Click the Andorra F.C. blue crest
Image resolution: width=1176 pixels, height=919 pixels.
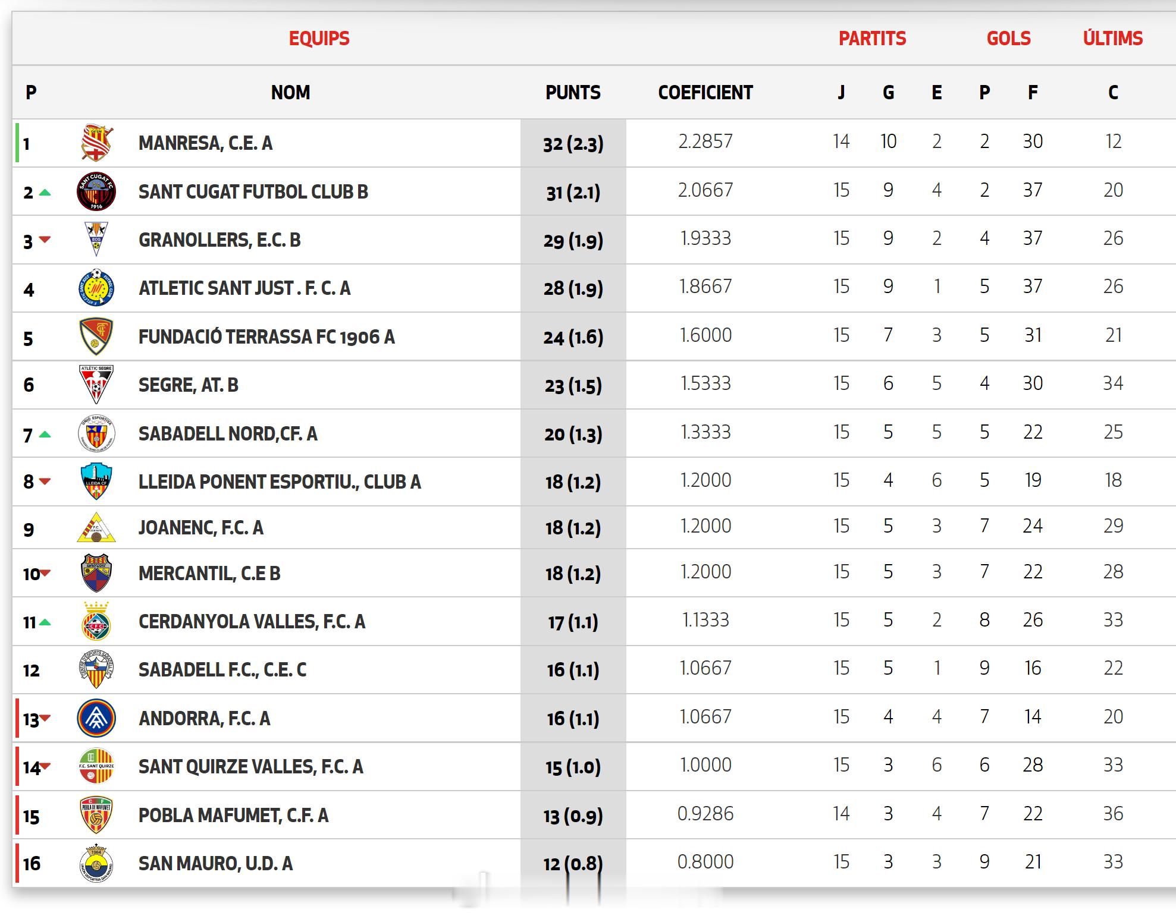click(96, 718)
